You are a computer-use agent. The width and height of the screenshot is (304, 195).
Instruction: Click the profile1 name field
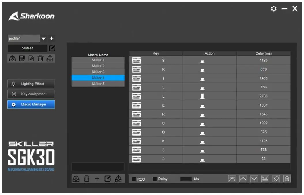pos(27,48)
